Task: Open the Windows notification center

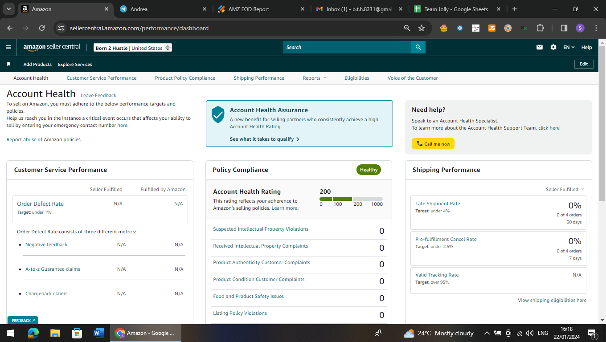Action: 592,333
